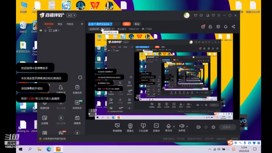This screenshot has height=153, width=272.
Task: Open the gift box icon with red badge
Action: coord(203,27)
